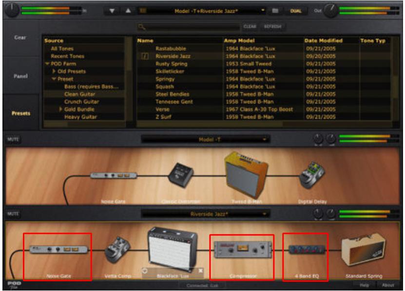The image size is (405, 291).
Task: Switch to the Gear tab
Action: pos(20,37)
